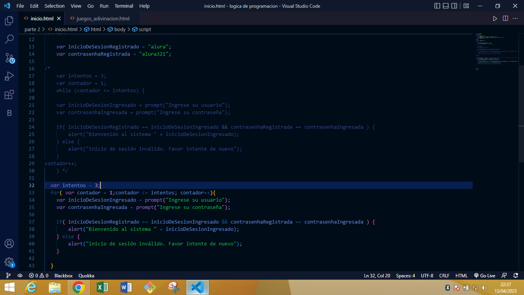Open the Explorer view in activity bar
This screenshot has height=295, width=524.
click(x=9, y=21)
